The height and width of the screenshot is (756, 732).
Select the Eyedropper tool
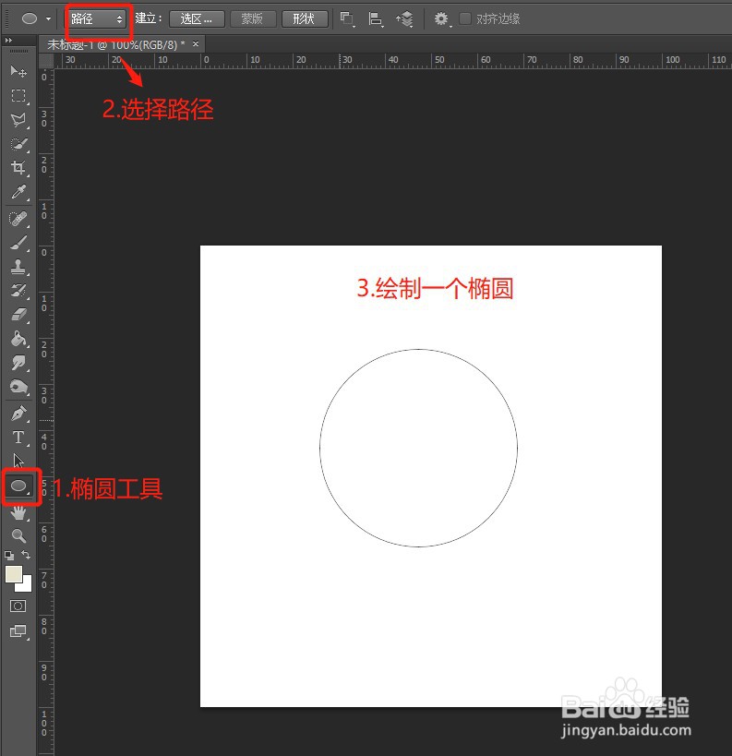(x=18, y=192)
